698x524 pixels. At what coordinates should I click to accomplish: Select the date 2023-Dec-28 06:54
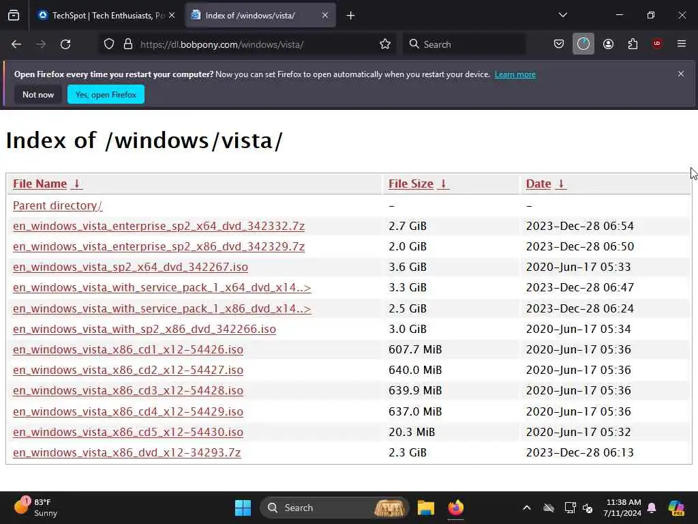pyautogui.click(x=580, y=226)
